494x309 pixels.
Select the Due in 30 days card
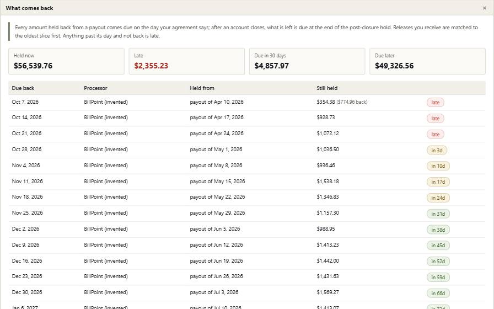[307, 61]
